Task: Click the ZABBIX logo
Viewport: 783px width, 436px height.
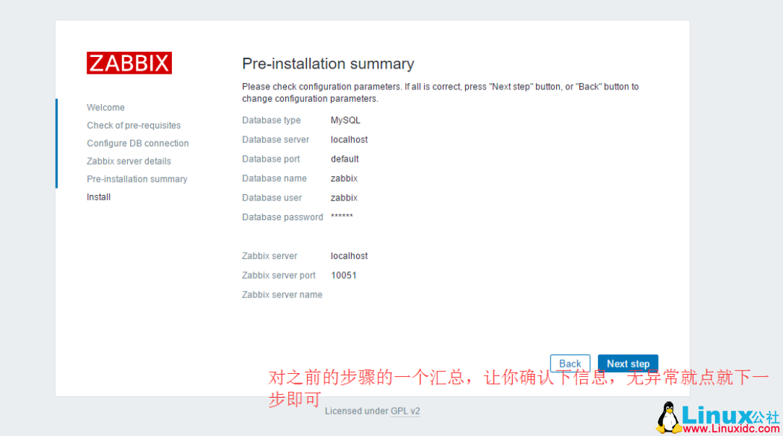Action: point(129,63)
